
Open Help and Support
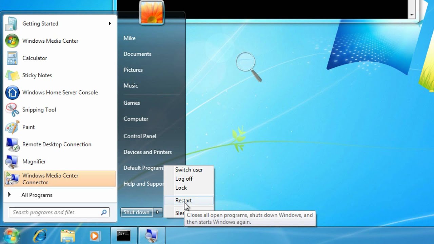click(x=143, y=184)
